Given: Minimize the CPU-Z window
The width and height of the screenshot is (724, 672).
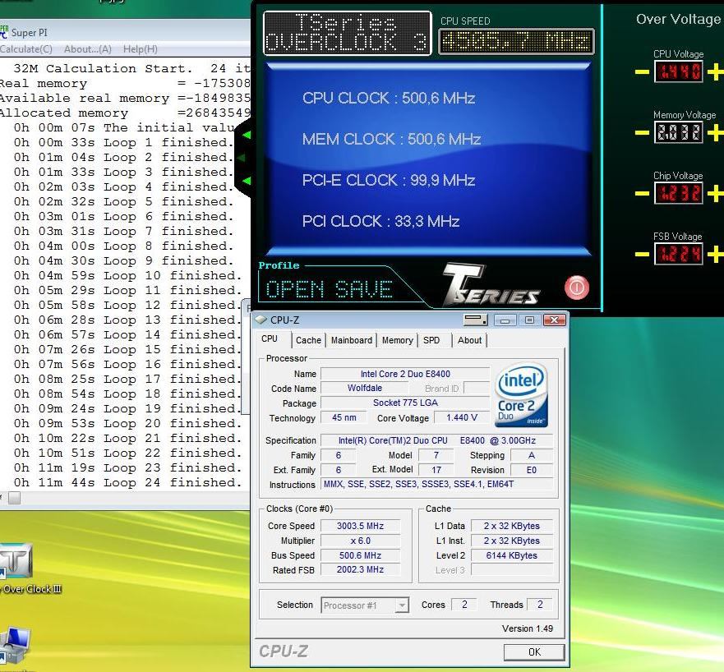Looking at the screenshot, I should point(505,320).
